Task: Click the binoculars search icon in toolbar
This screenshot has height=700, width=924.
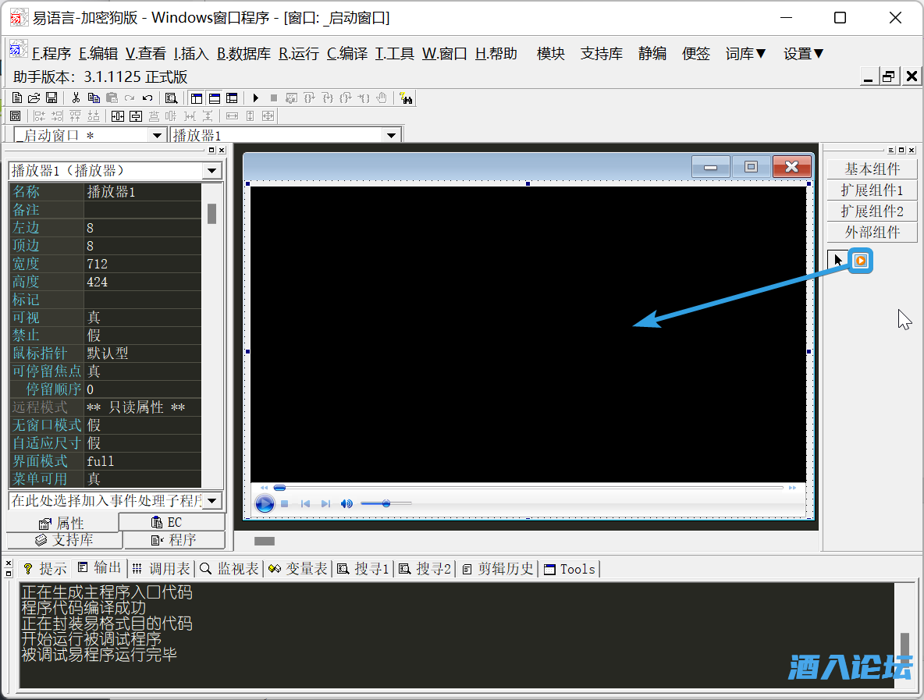Action: [407, 98]
